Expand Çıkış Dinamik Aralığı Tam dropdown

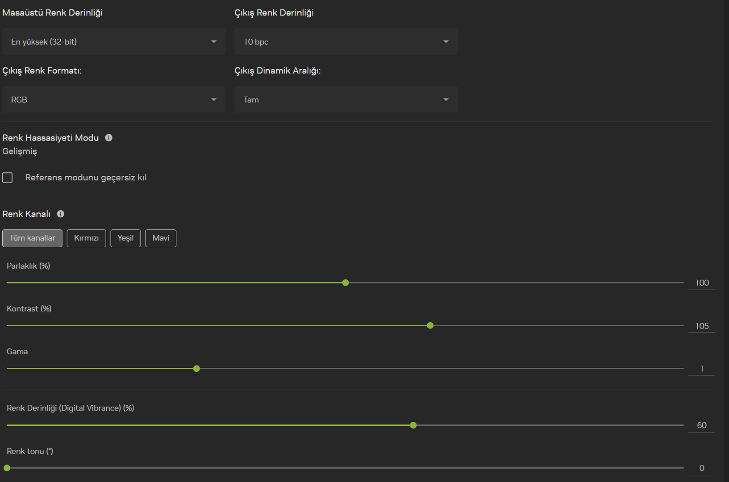[x=346, y=100]
